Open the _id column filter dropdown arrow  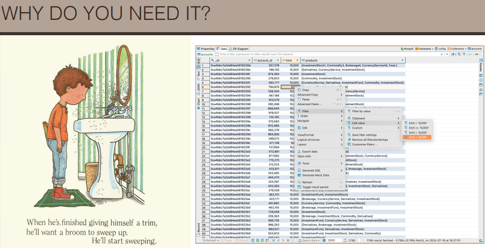coord(249,60)
